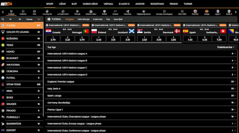Click the sidebar search magnifier icon

click(3, 19)
